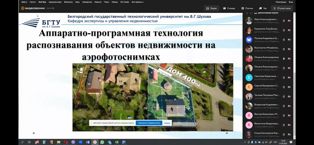Open Opera browser from the taskbar
The height and width of the screenshot is (145, 314).
tap(66, 142)
